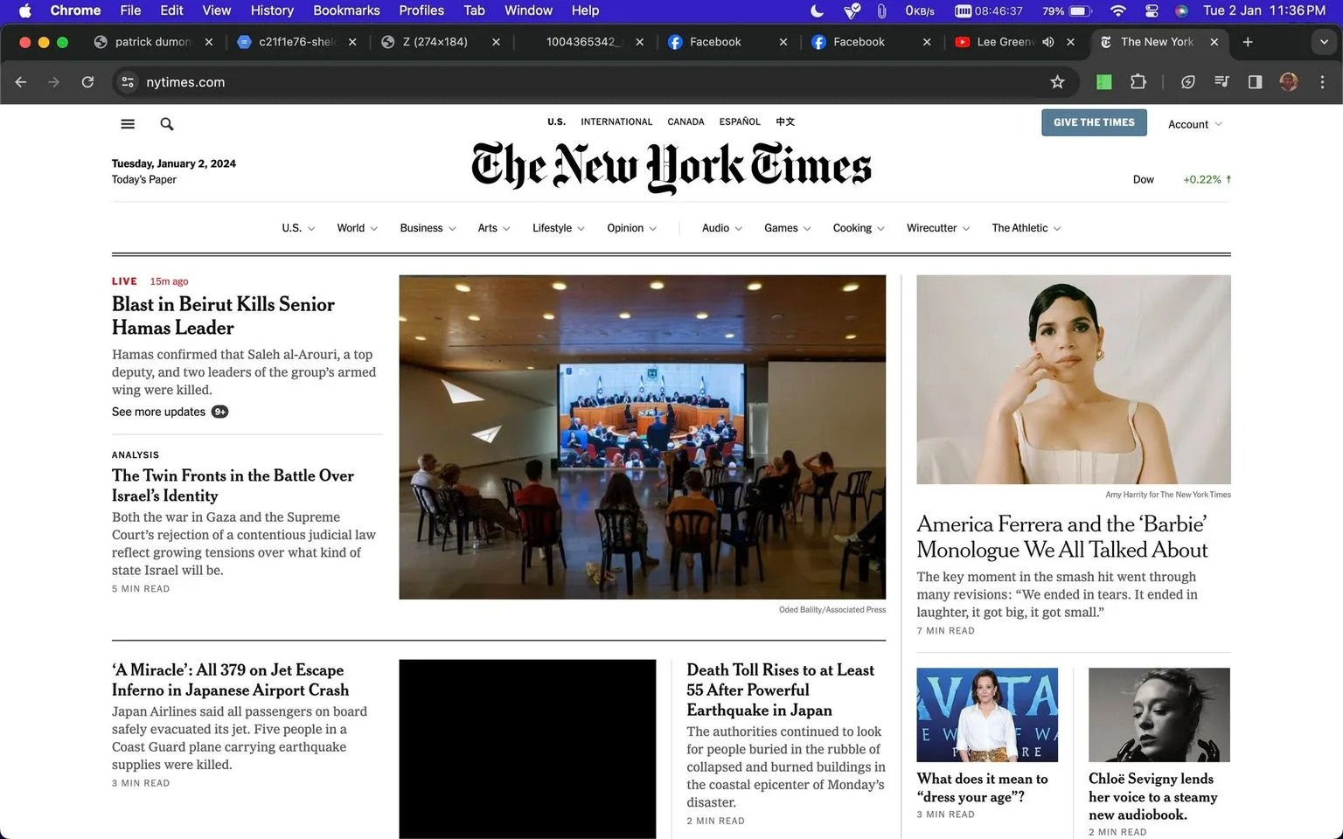The image size is (1343, 839).
Task: Click the green extension icon in toolbar
Action: point(1104,82)
